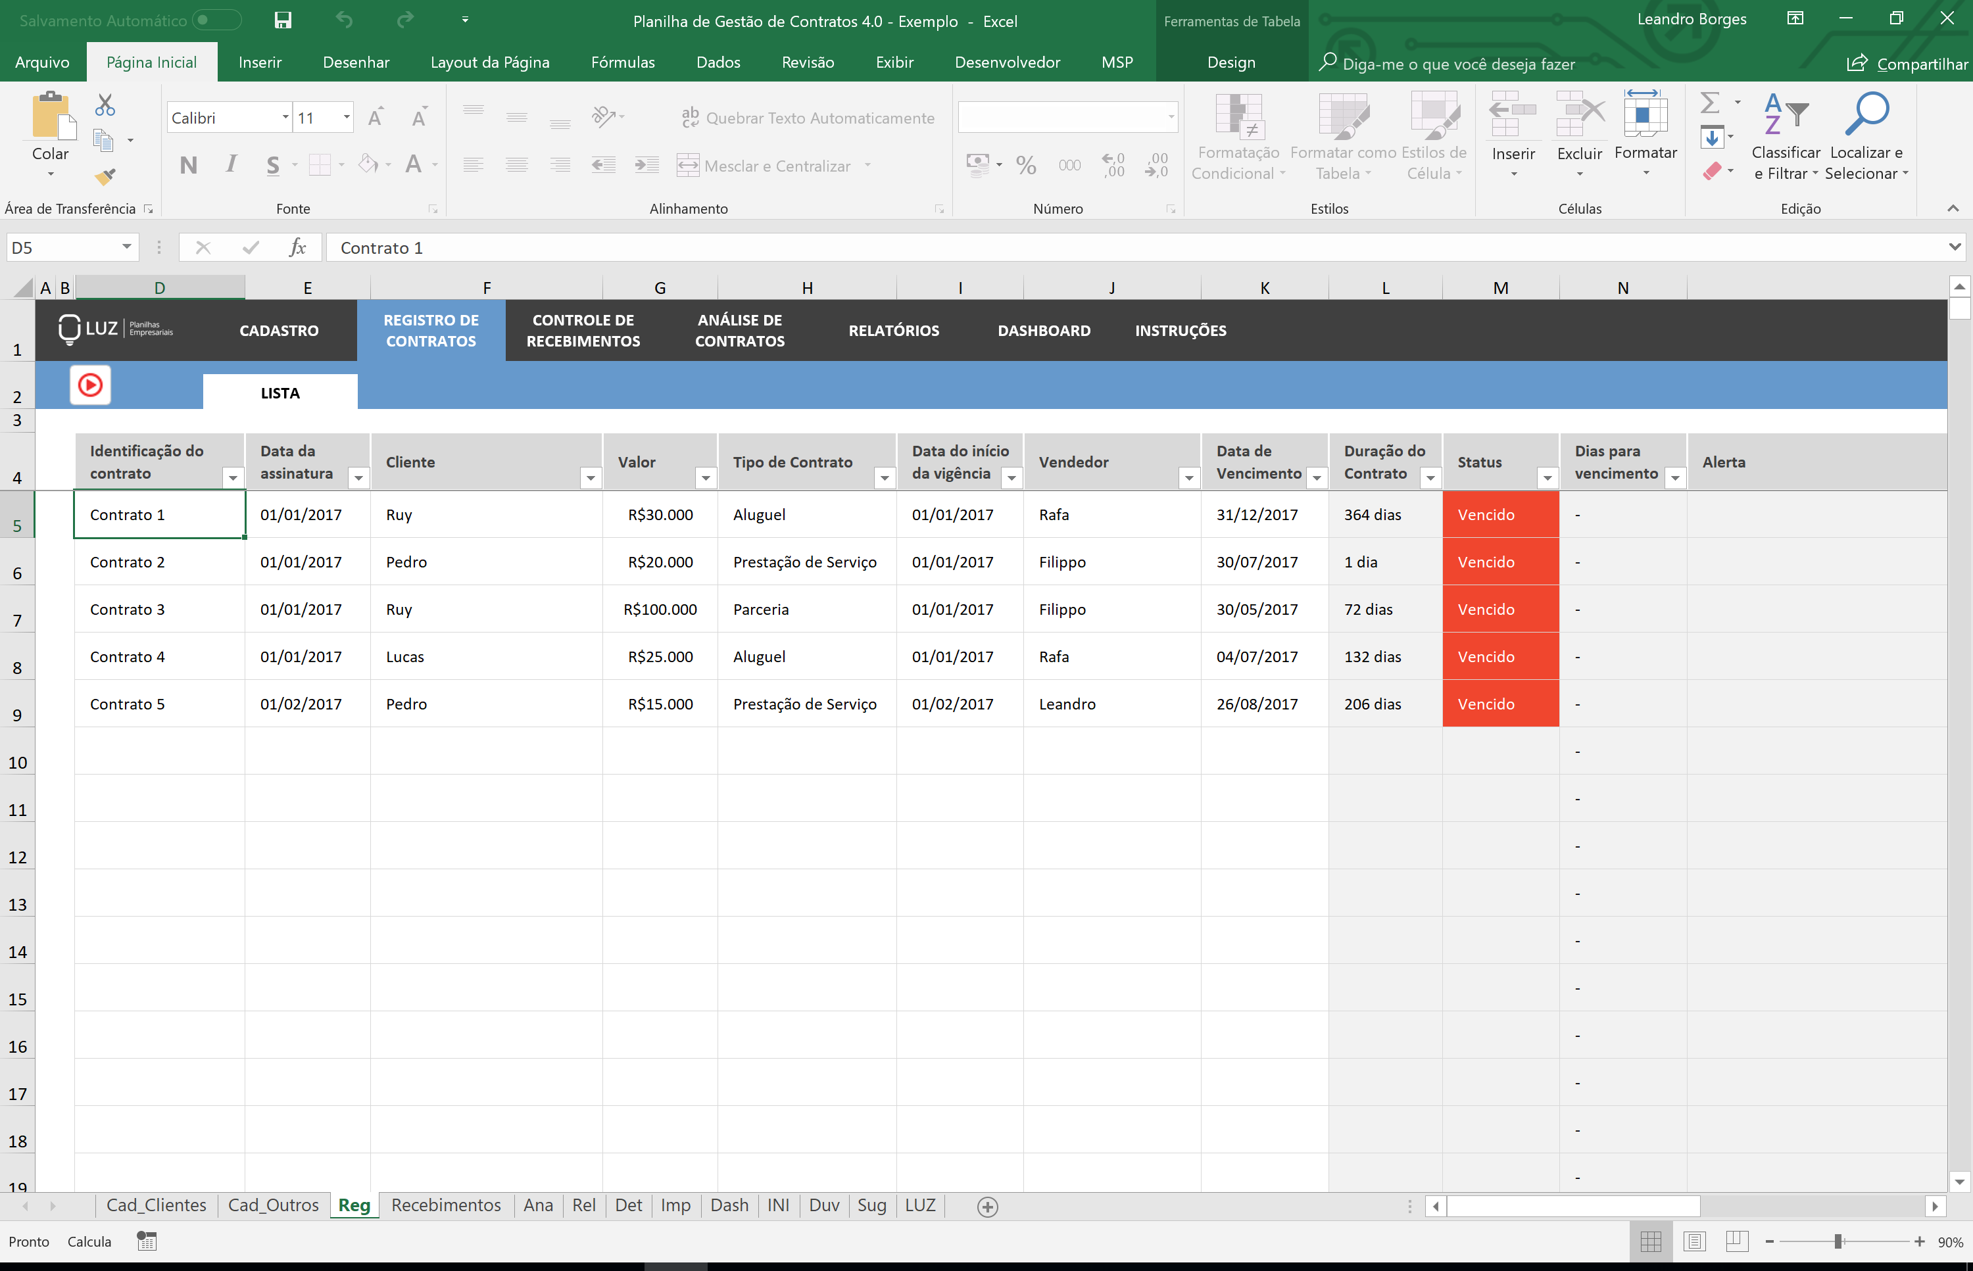Open the number format dropdown
Screen dimensions: 1973x1271
pos(1171,117)
